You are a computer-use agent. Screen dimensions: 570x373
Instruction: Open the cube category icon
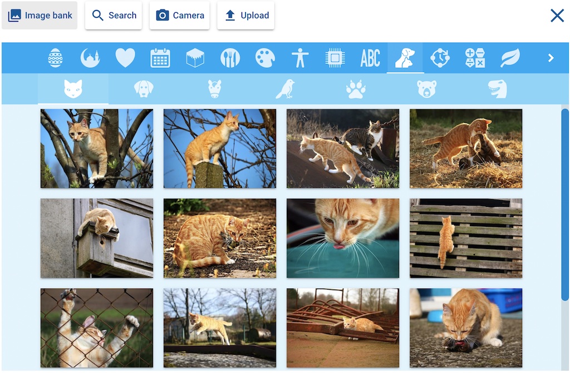tap(195, 58)
